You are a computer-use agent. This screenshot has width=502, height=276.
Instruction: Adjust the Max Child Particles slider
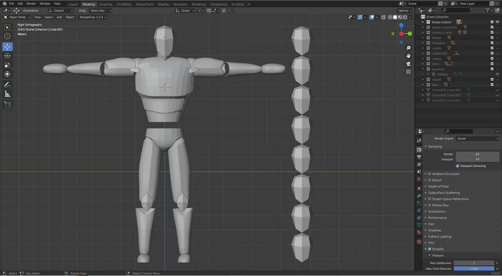coord(474,269)
